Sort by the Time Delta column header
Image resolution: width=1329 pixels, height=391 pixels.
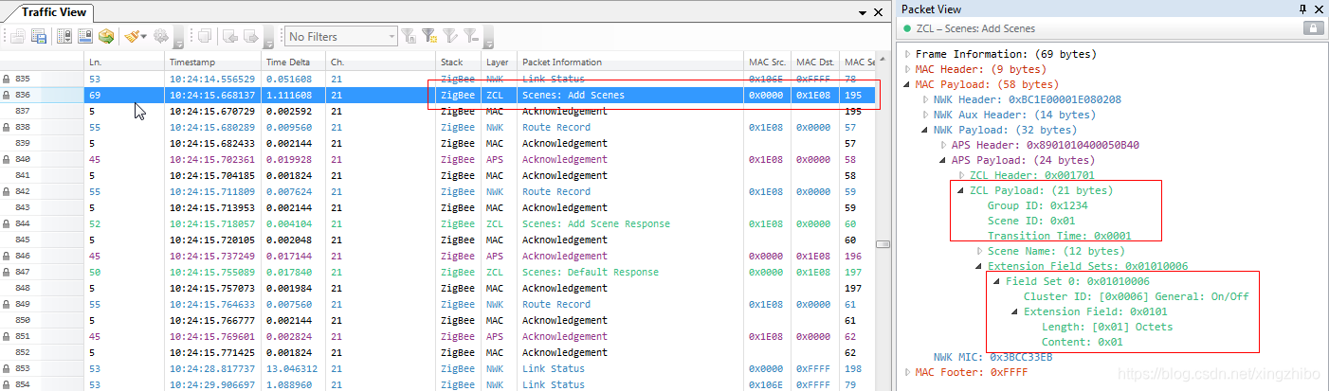pyautogui.click(x=294, y=62)
